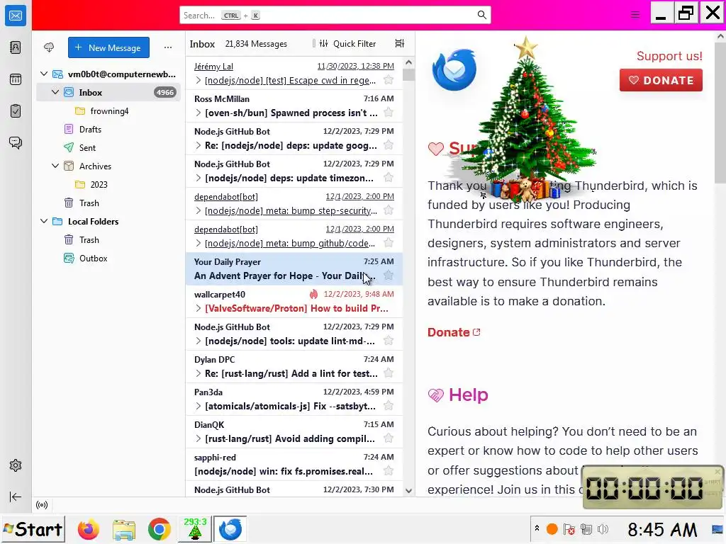Select the frowning4 folder
Screen dimensions: 726x544
pos(108,111)
